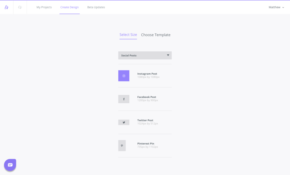Choose the Instagram Post label
Viewport: 290px width, 175px height.
click(147, 74)
